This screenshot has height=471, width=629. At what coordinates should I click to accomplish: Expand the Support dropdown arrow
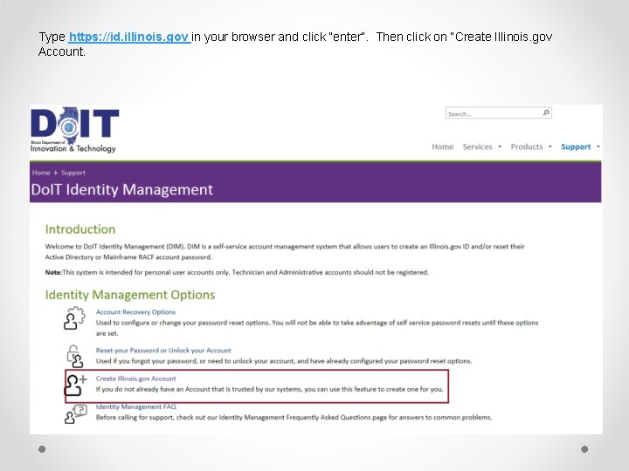coord(598,147)
